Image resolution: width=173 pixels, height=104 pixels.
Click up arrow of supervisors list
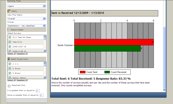(x=45, y=63)
